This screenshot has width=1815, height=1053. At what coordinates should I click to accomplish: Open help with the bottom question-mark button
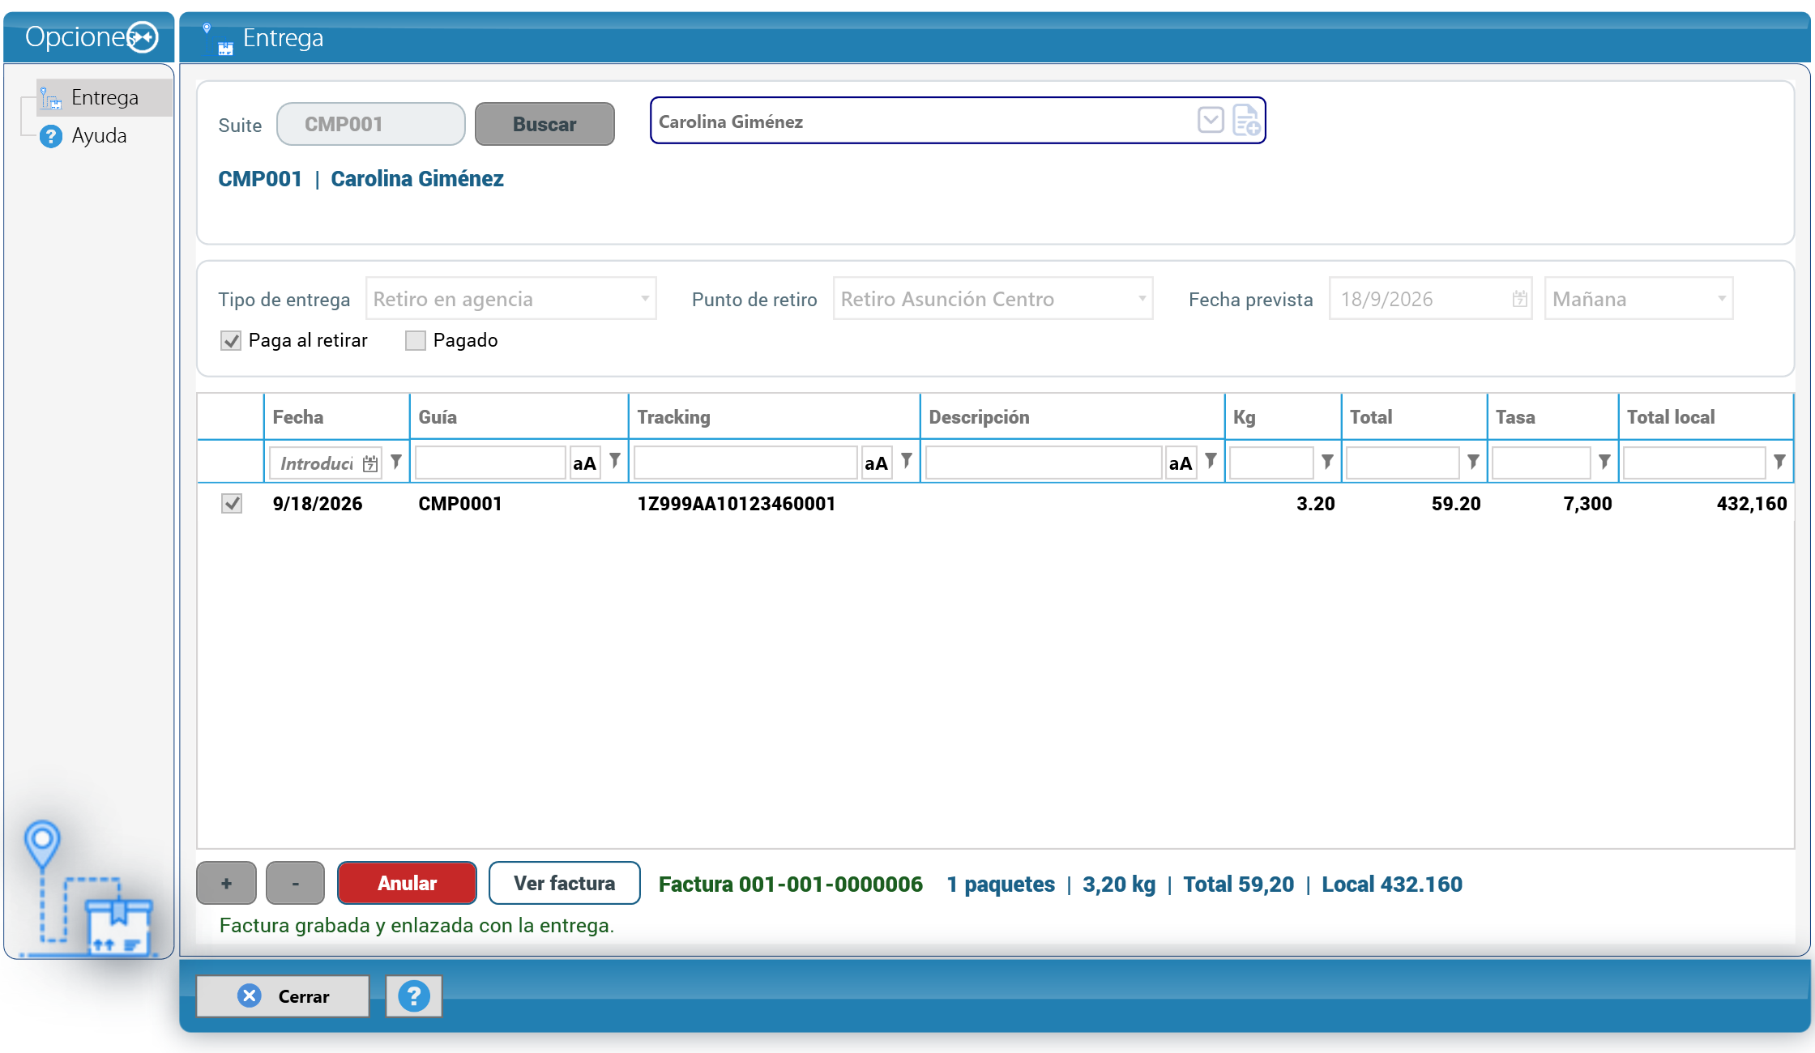[414, 995]
